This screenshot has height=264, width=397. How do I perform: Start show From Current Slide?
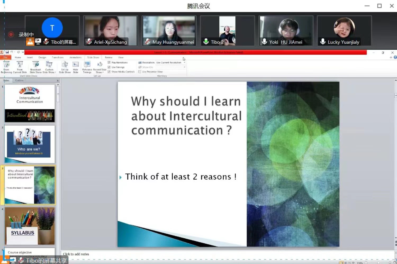click(20, 67)
